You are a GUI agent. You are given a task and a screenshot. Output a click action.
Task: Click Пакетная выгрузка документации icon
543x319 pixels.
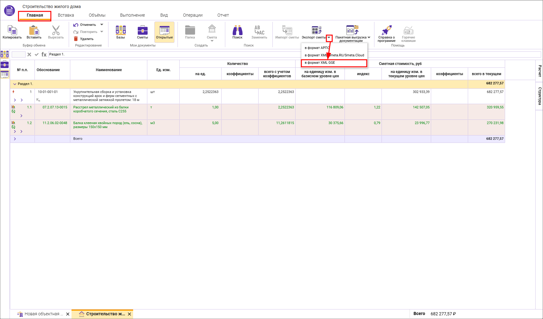coord(352,30)
